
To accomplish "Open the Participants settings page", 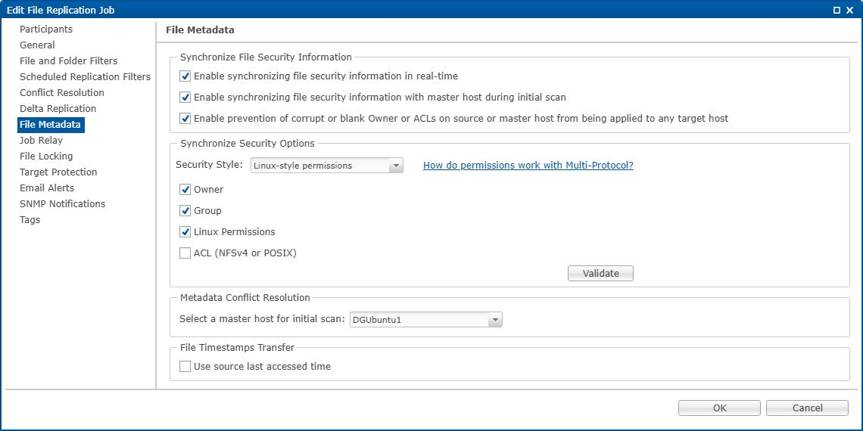I will tap(46, 29).
